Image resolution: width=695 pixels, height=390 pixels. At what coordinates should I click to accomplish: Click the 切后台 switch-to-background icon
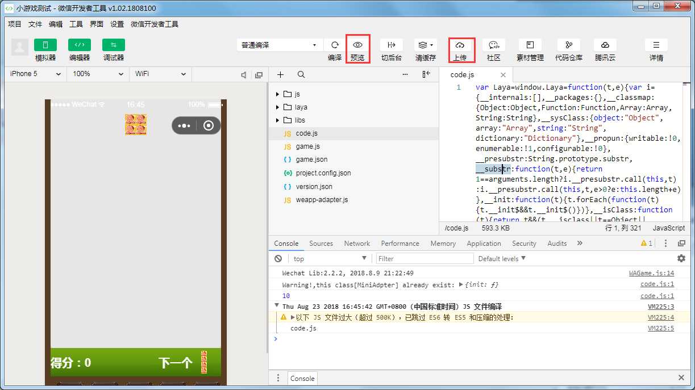[391, 45]
